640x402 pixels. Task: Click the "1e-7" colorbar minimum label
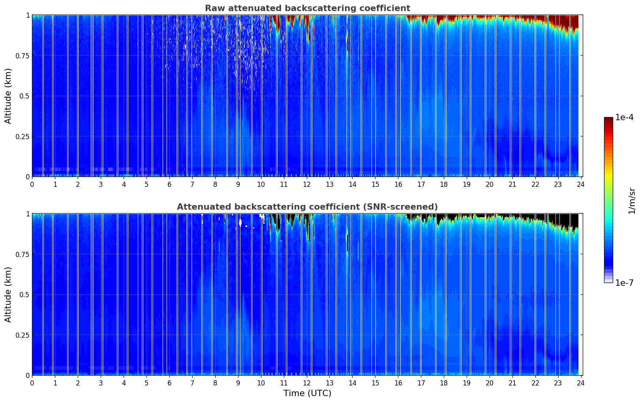click(x=624, y=283)
